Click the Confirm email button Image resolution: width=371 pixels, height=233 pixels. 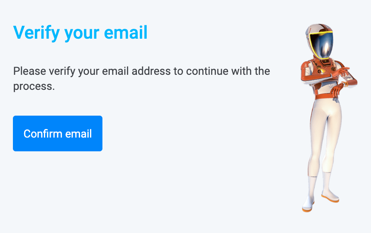[x=58, y=134]
